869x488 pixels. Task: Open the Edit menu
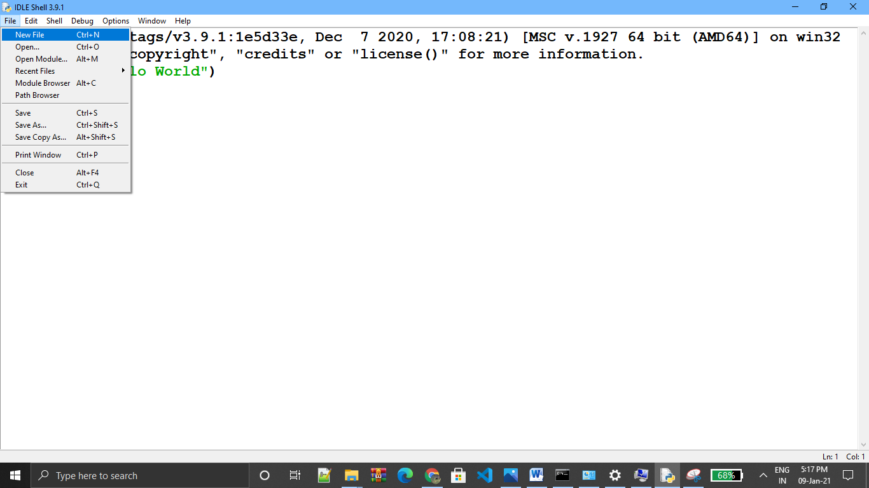(x=31, y=21)
